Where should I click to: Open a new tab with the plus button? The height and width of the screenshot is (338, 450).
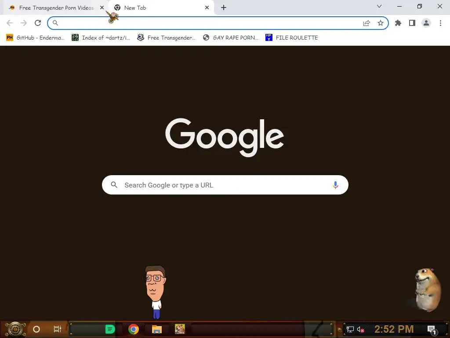(x=224, y=8)
